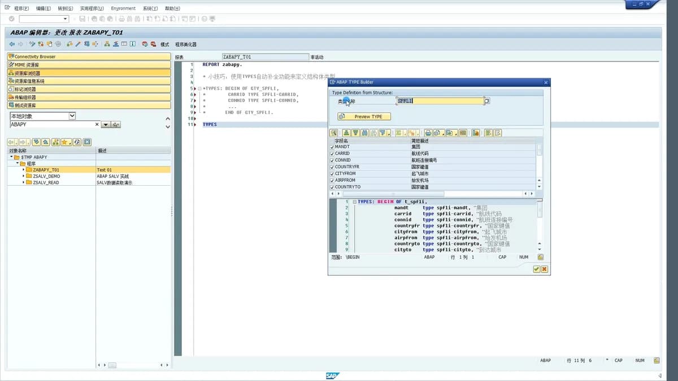The image size is (678, 381).
Task: Click the display/change toggle pencil-glasses icon
Action: [32, 44]
